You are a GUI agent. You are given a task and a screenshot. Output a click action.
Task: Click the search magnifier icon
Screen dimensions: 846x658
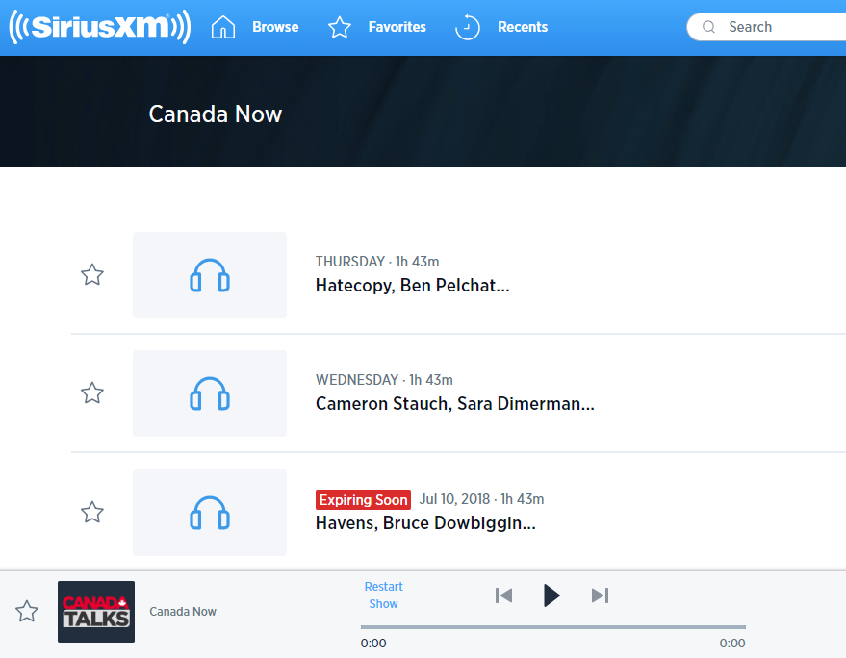pos(709,27)
